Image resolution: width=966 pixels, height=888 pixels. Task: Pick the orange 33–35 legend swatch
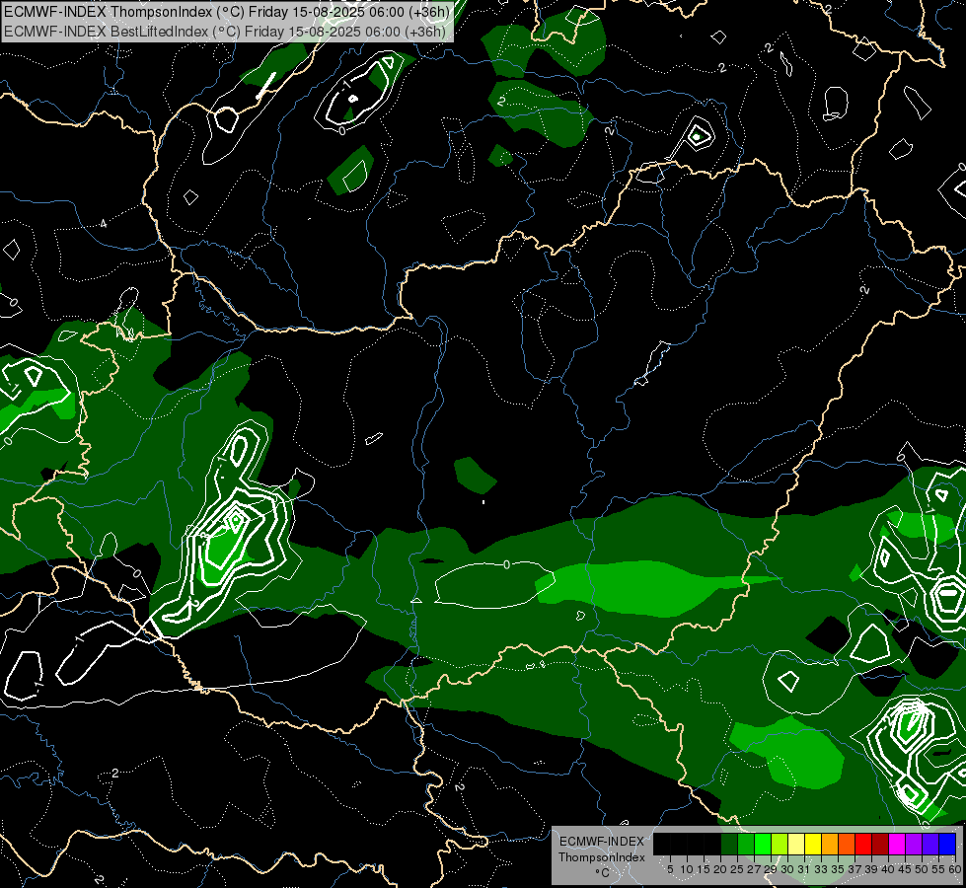click(830, 844)
